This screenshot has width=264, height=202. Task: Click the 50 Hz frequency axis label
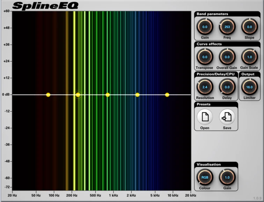tap(36, 195)
